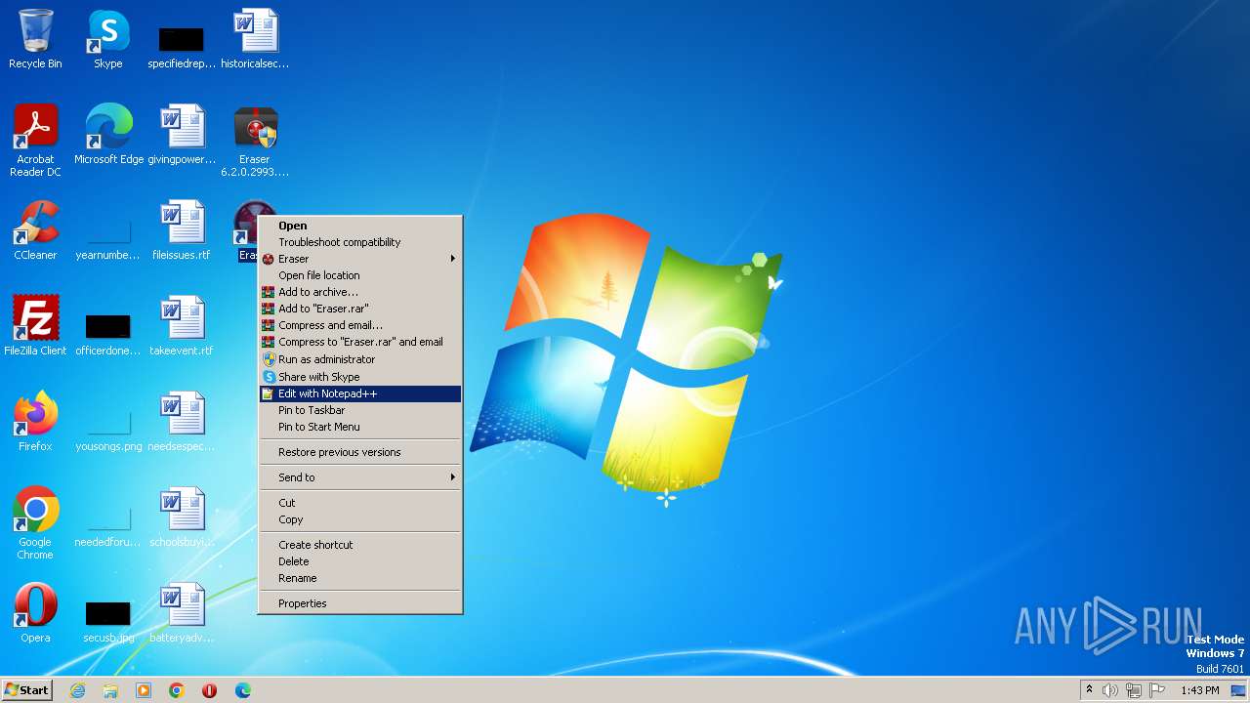Screen dimensions: 1250x703
Task: Choose Open file location menu entry
Action: coord(360,275)
